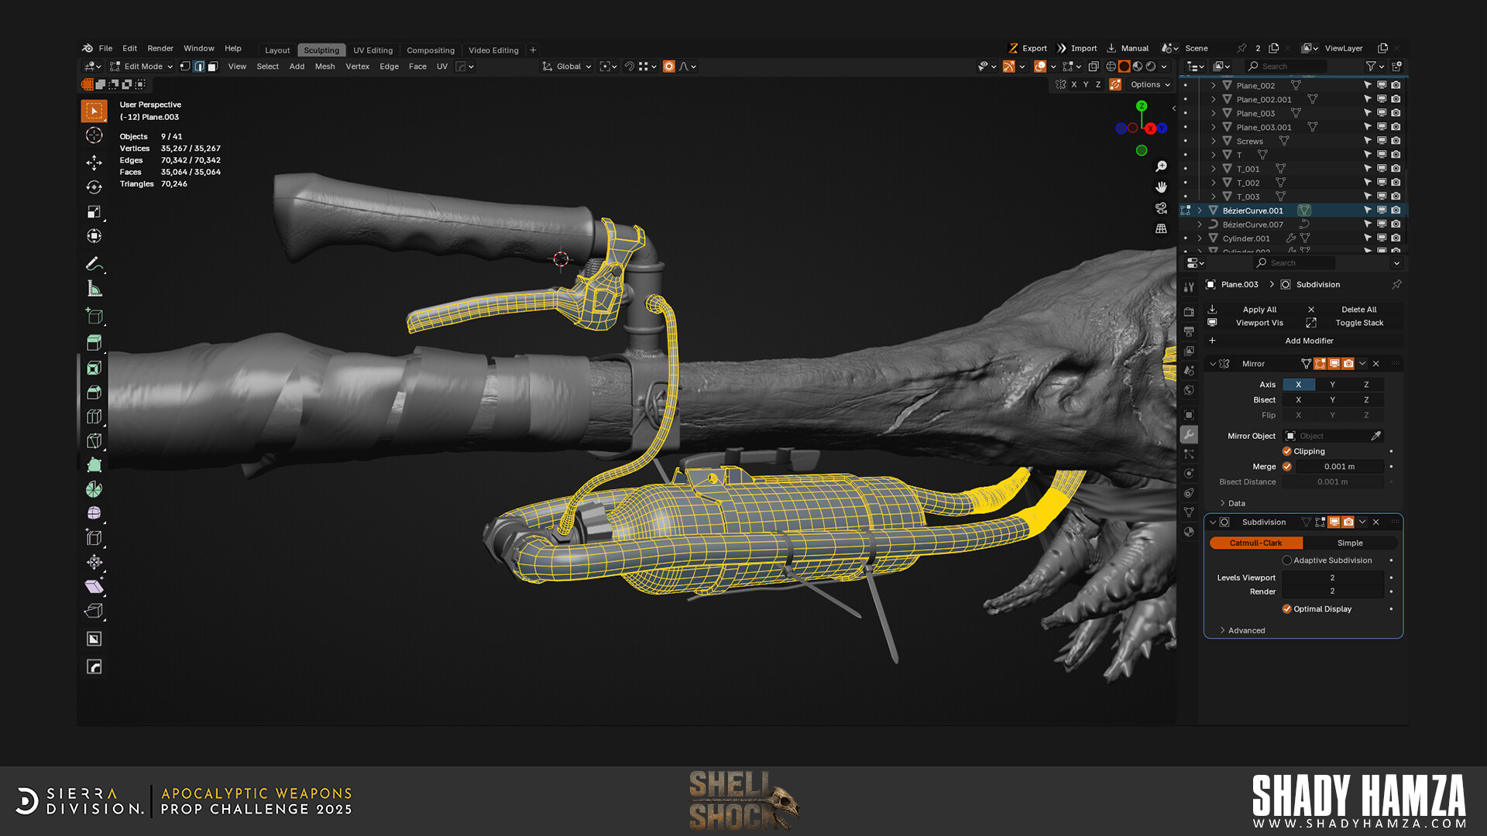Click the Apply All button

pos(1259,310)
